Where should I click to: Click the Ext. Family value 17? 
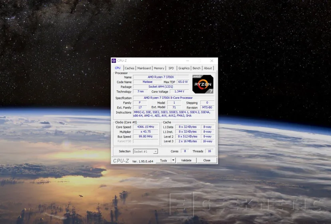pos(140,107)
